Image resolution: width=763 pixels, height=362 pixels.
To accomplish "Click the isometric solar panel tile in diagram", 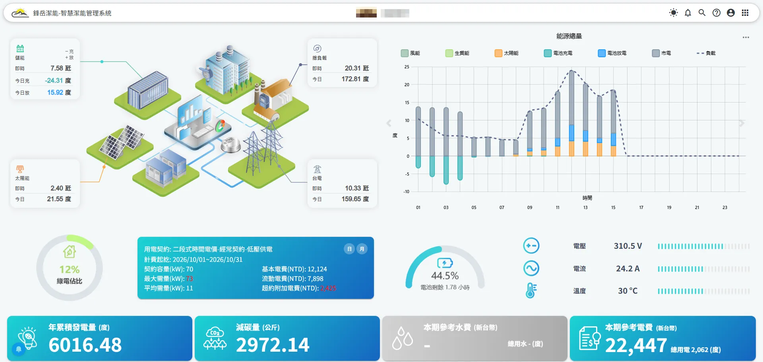I will point(120,147).
